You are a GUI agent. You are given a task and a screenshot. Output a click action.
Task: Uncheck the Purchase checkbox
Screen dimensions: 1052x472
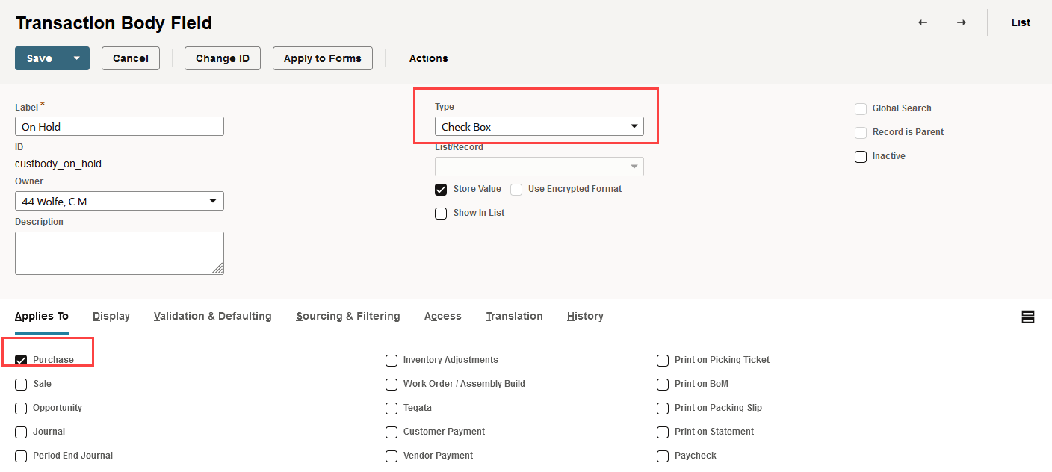[x=21, y=360]
